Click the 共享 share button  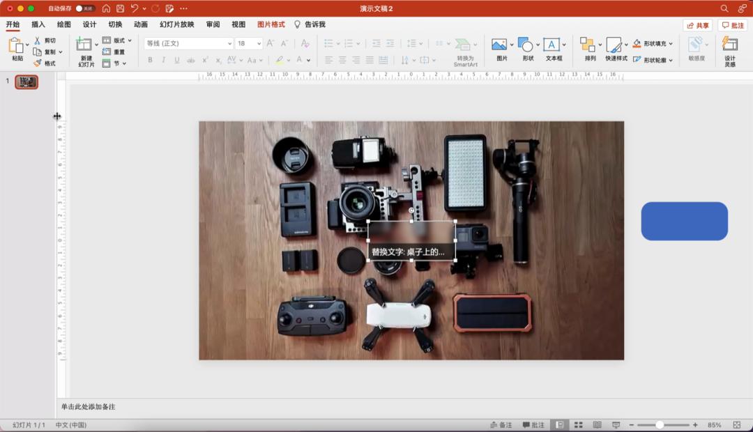tap(697, 25)
